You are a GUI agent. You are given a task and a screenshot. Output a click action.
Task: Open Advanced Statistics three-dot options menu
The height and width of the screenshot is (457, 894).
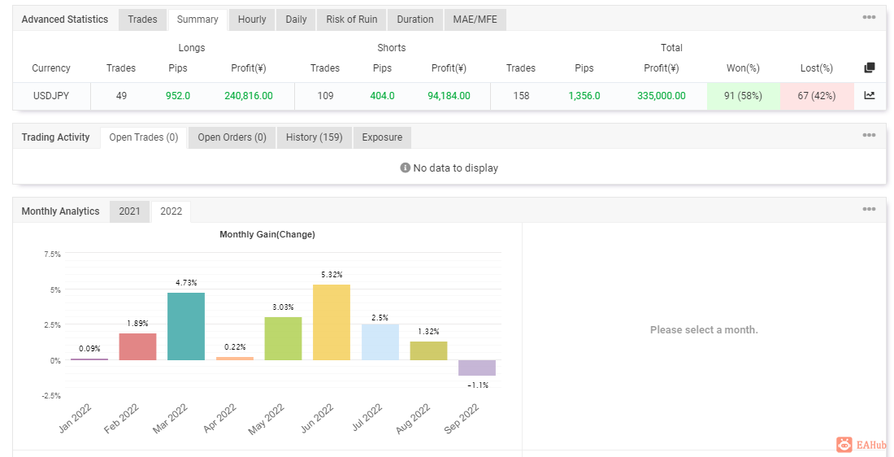click(x=869, y=18)
